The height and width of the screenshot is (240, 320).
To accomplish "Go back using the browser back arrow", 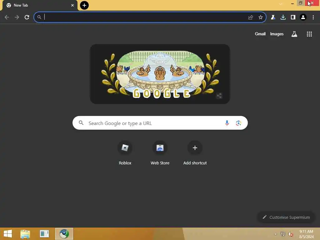I will [7, 17].
